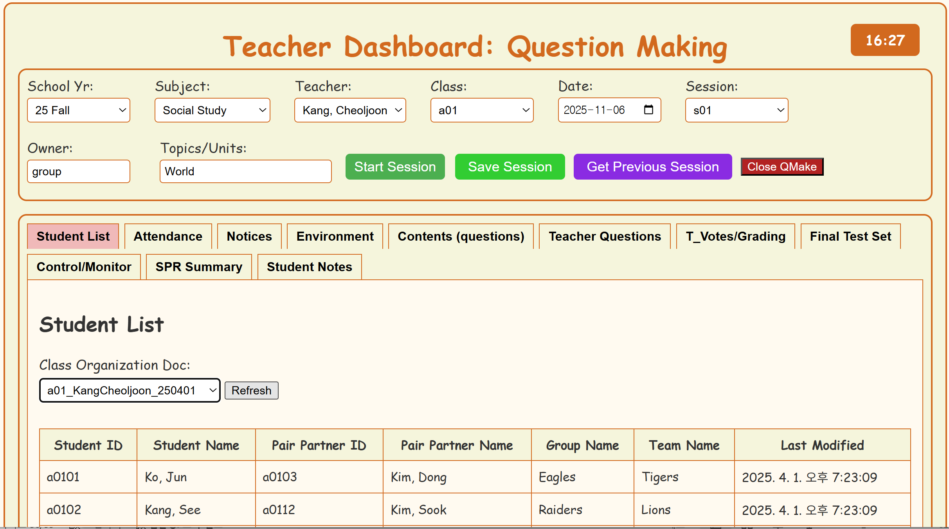Click the 16:27 timer display
The width and height of the screenshot is (949, 529).
(x=885, y=40)
